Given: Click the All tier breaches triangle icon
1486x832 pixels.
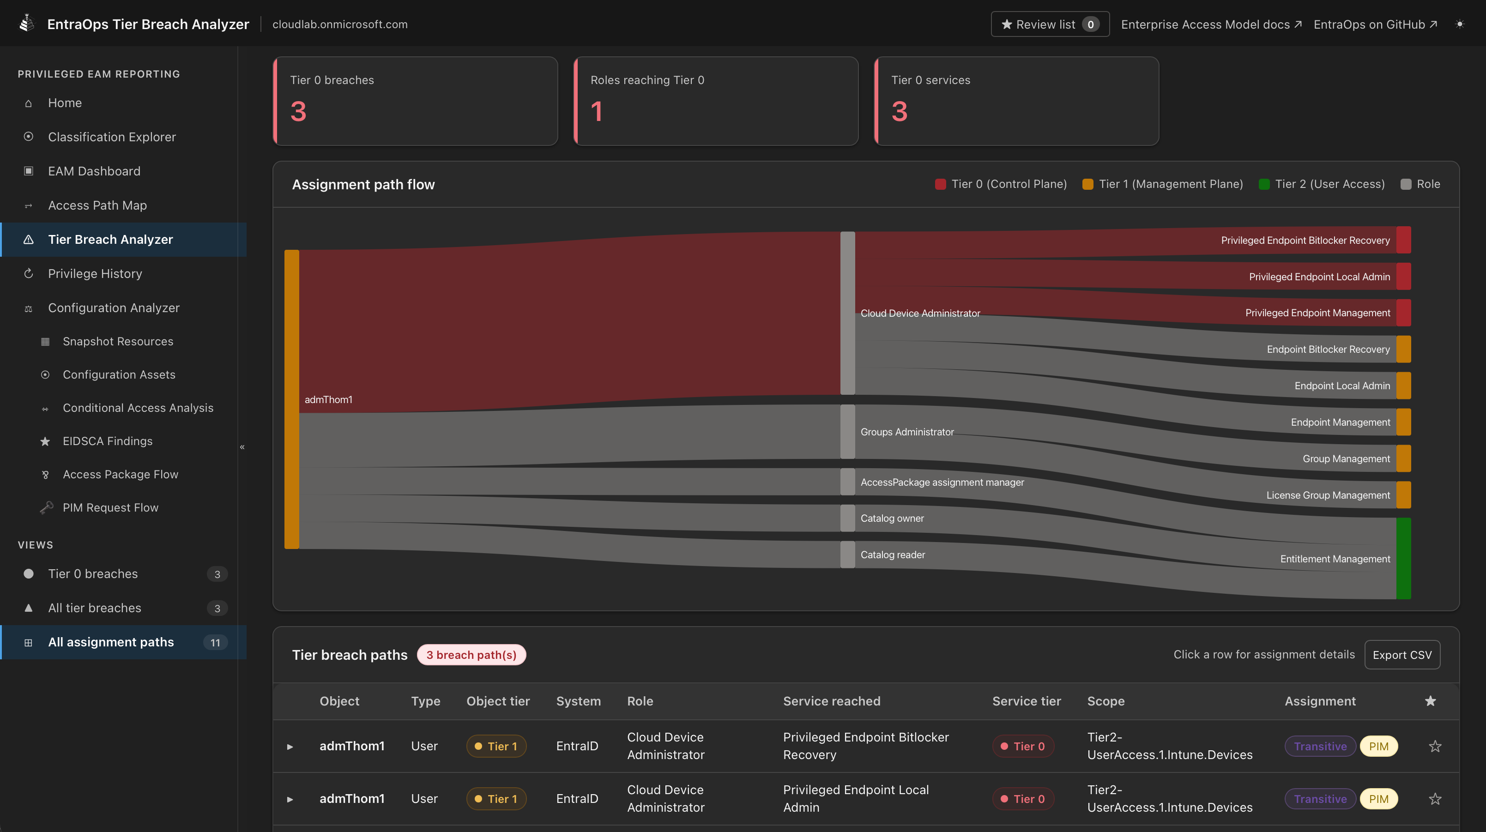Looking at the screenshot, I should pyautogui.click(x=28, y=608).
